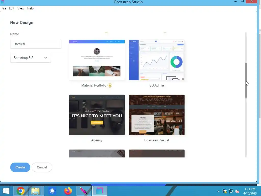The height and width of the screenshot is (196, 261).
Task: Click the Action Center flag icon
Action: coord(225,191)
